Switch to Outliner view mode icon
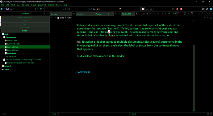Image resolution: width=213 pixels, height=116 pixels. (x=151, y=9)
